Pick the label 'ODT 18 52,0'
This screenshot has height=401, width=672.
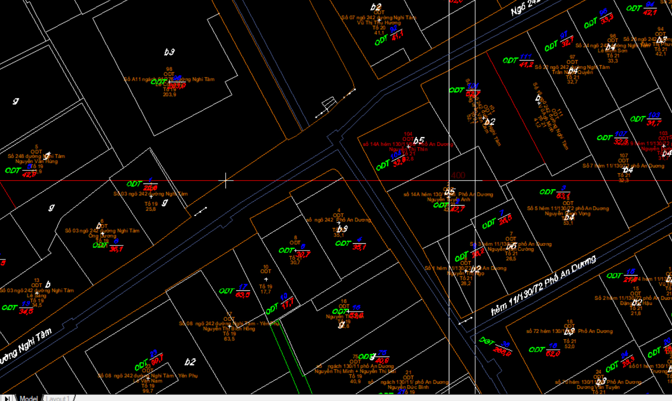click(x=544, y=350)
